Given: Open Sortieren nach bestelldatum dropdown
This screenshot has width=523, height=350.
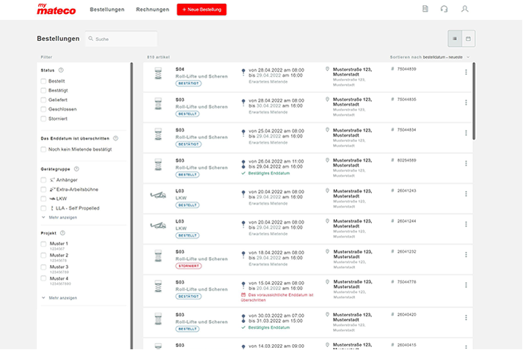Looking at the screenshot, I should coord(430,57).
